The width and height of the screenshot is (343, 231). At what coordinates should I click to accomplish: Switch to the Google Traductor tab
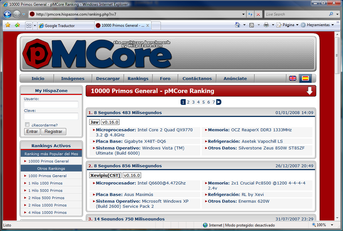pyautogui.click(x=65, y=25)
